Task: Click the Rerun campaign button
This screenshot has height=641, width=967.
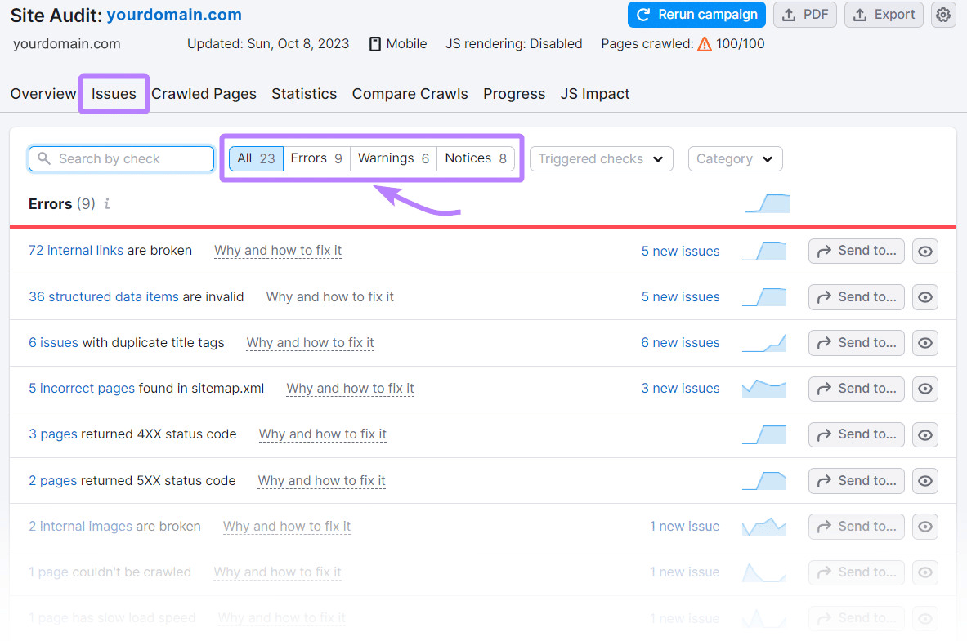Action: pos(696,15)
